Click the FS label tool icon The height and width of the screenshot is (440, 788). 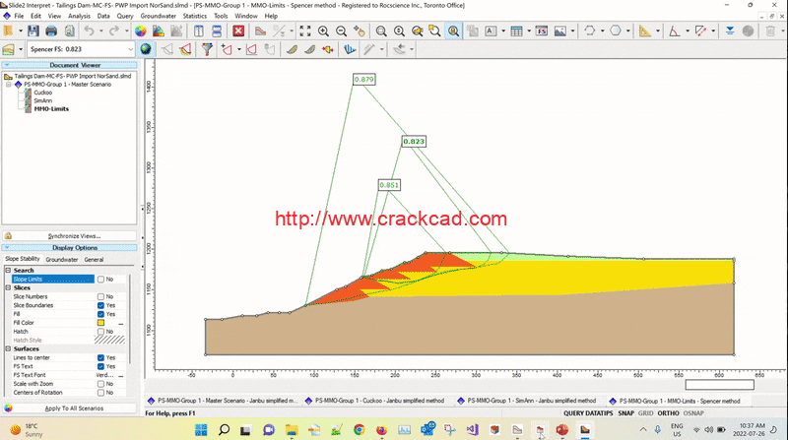541,31
